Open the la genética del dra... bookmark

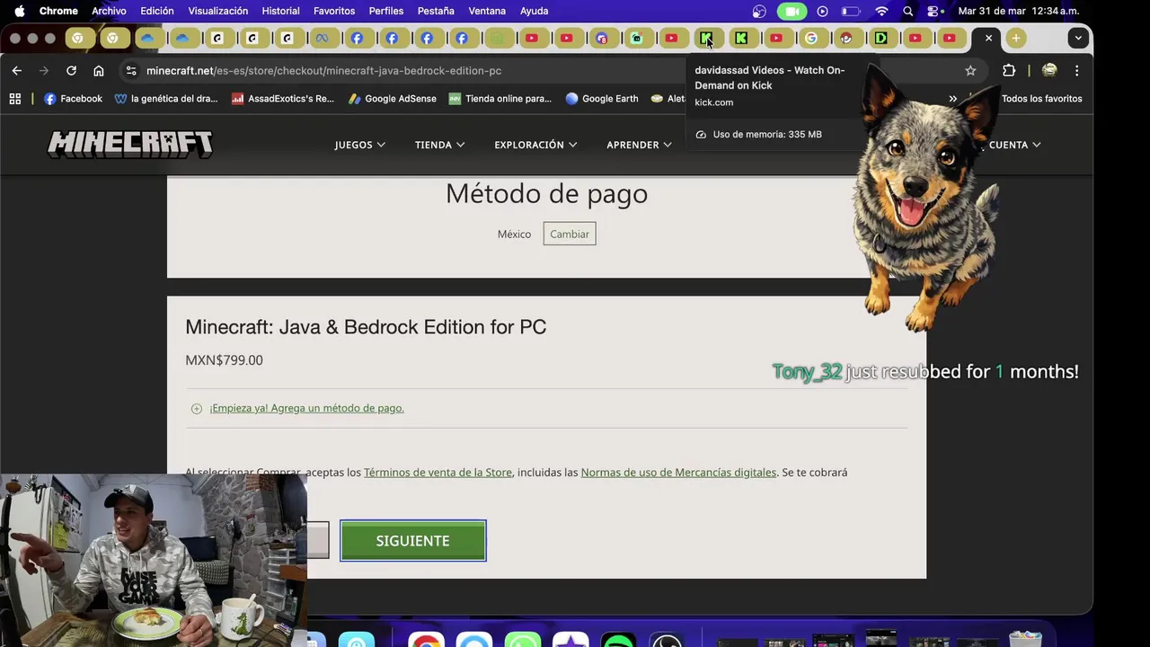click(166, 99)
